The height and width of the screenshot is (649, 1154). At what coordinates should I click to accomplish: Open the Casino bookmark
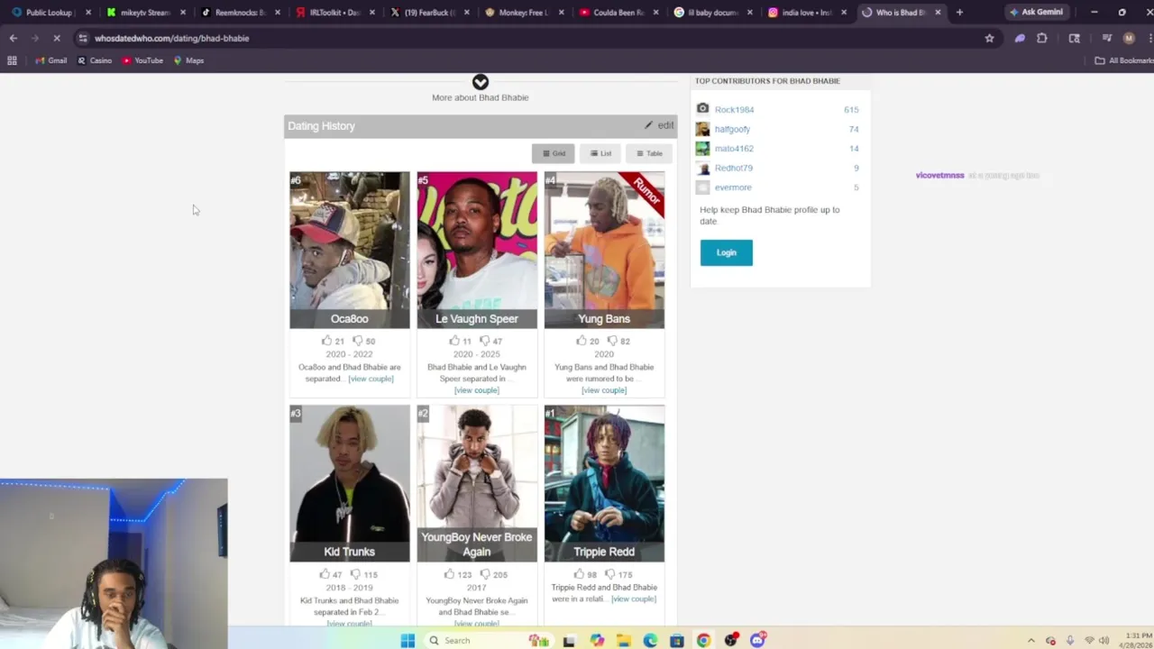point(95,60)
